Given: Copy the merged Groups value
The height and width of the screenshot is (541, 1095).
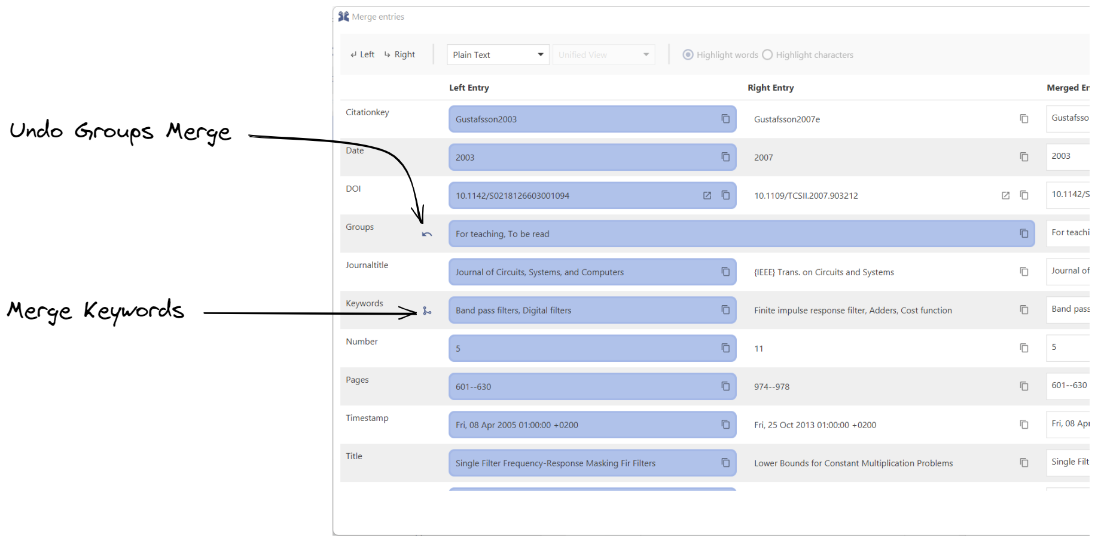Looking at the screenshot, I should pos(1024,233).
